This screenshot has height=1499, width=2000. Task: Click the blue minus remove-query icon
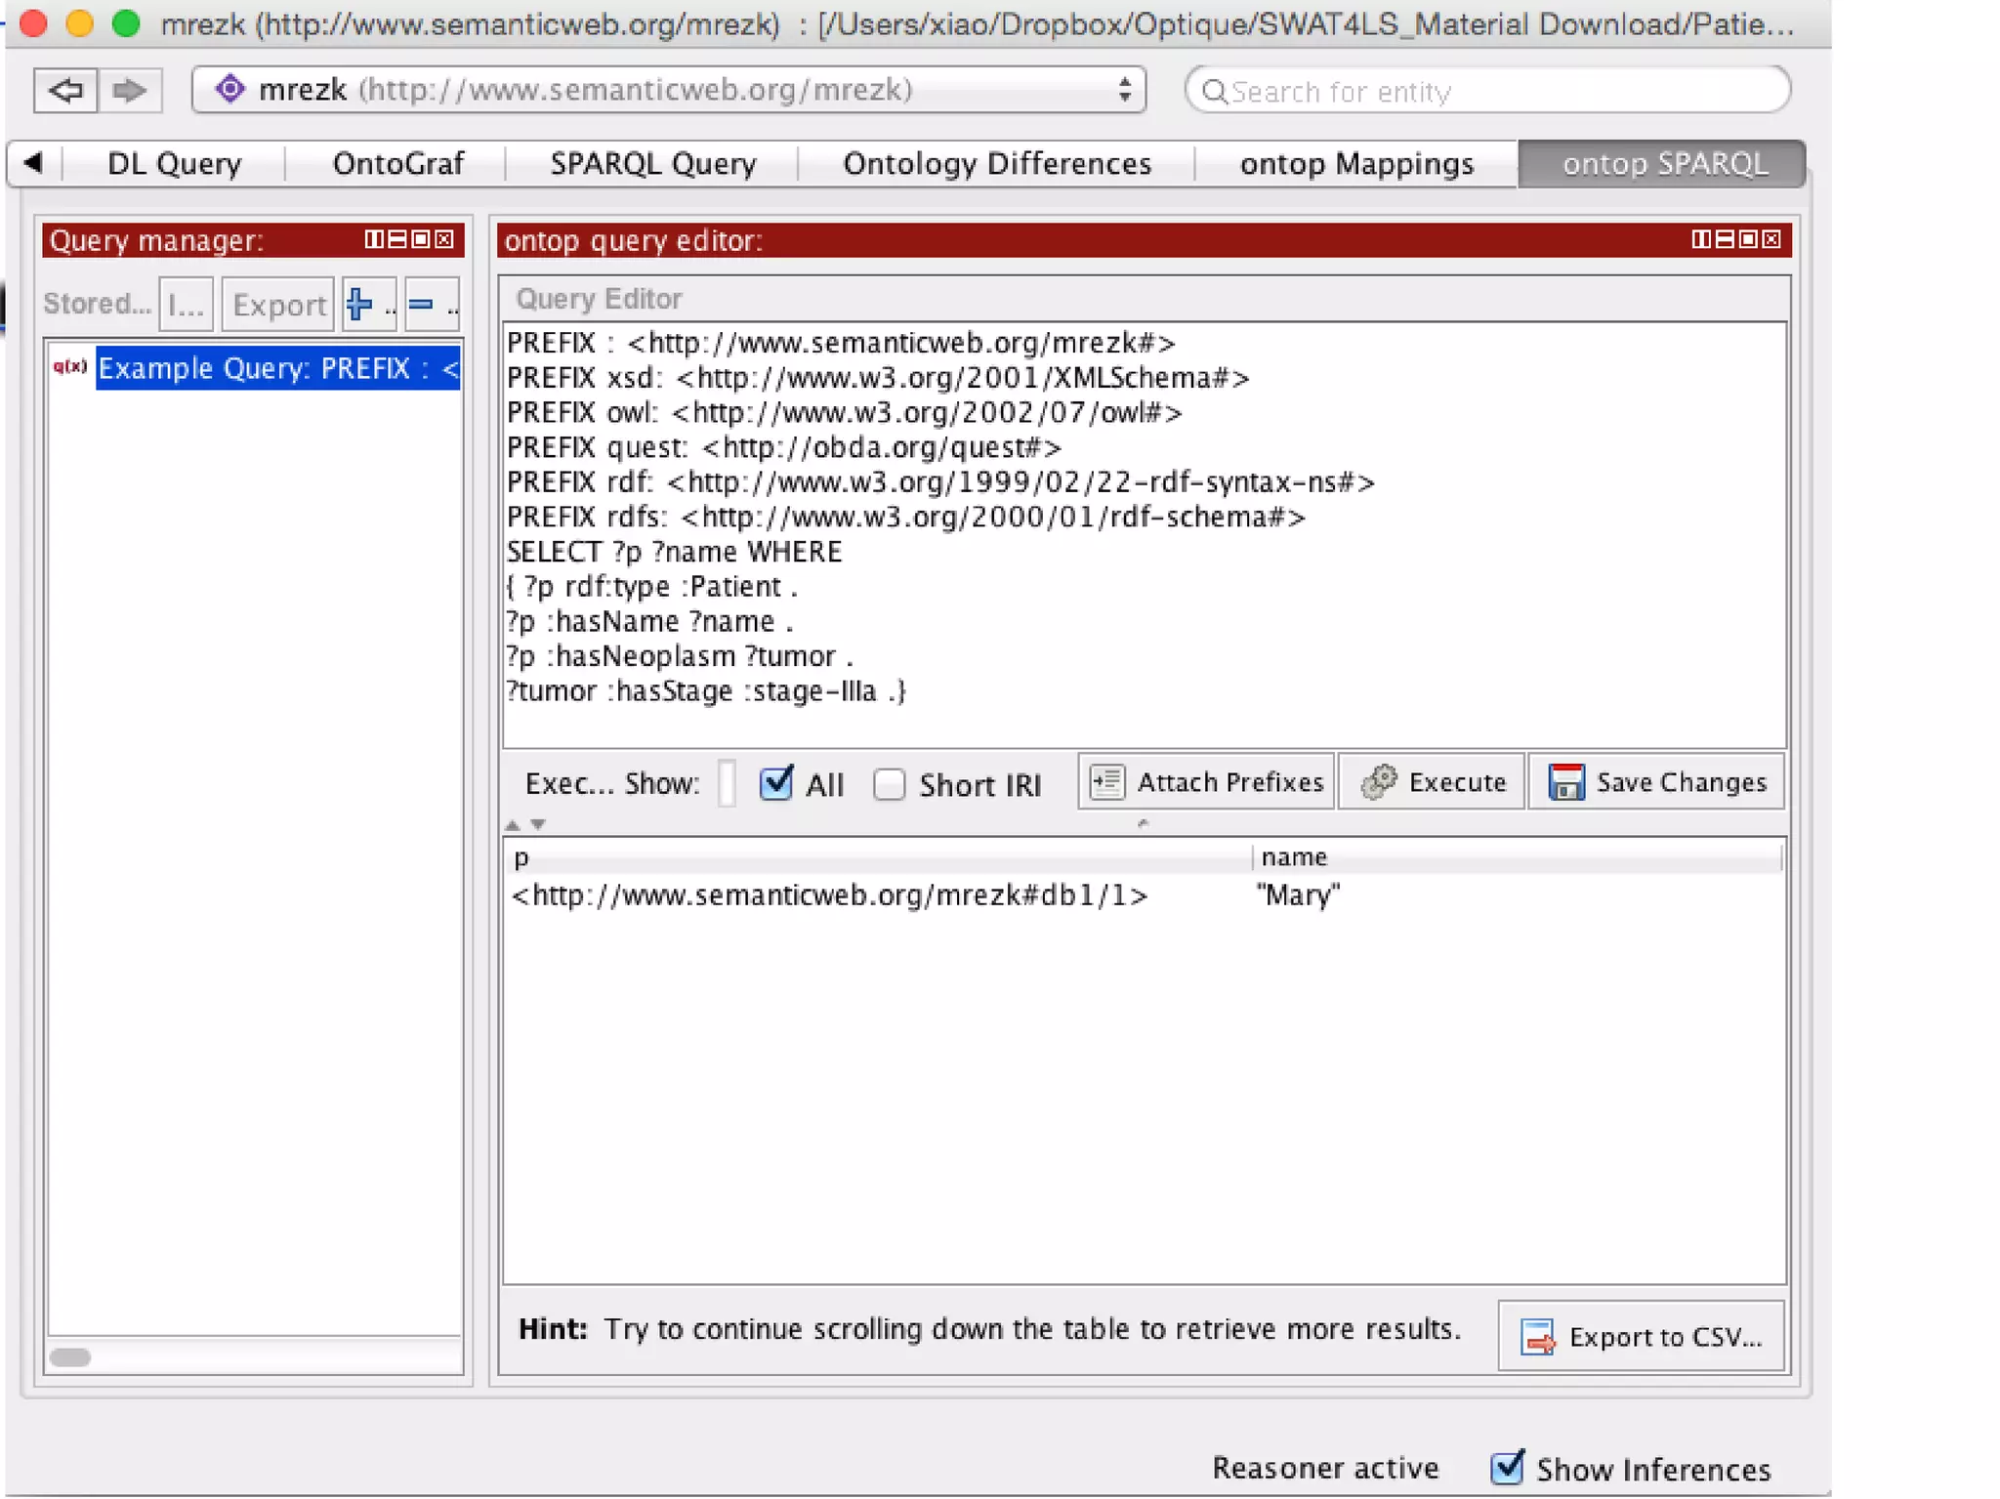coord(421,305)
